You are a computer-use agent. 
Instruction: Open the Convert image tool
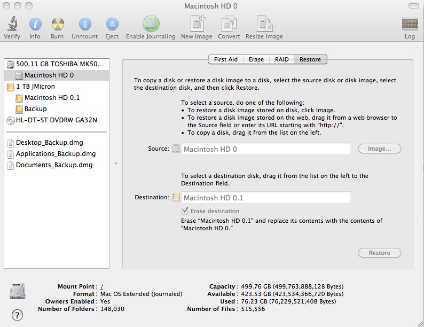coord(229,24)
